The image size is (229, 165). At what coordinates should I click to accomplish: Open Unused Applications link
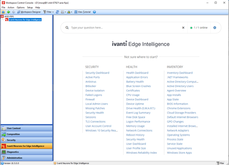click(180, 148)
